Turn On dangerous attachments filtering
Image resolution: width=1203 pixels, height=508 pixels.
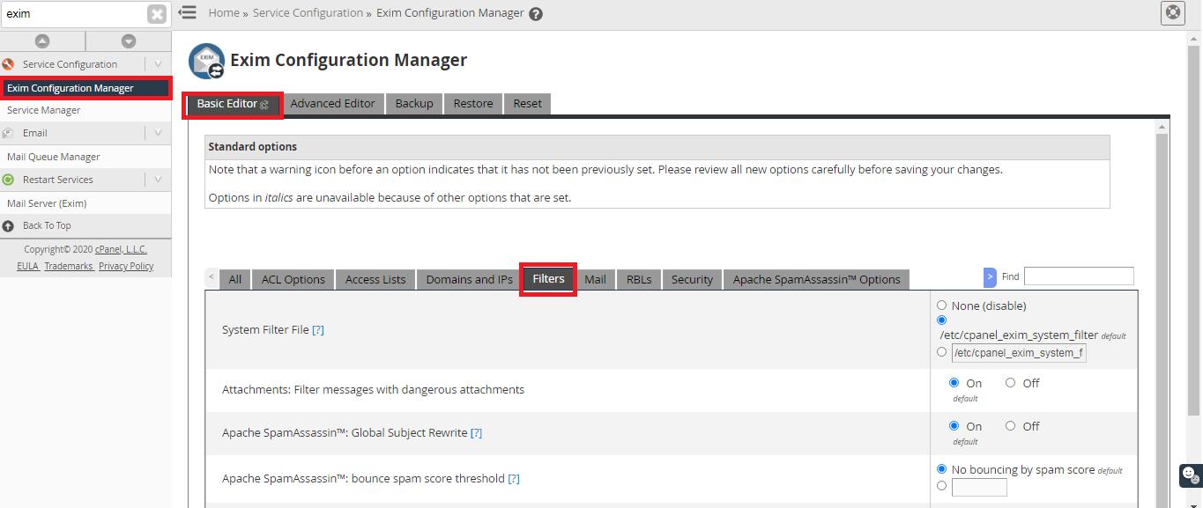(954, 383)
